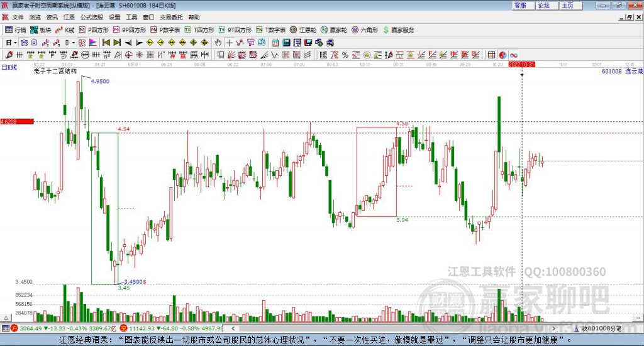Viewport: 644px width, 346px height.
Task: Open 赢家服务 service with dollar icon
Action: 399,30
